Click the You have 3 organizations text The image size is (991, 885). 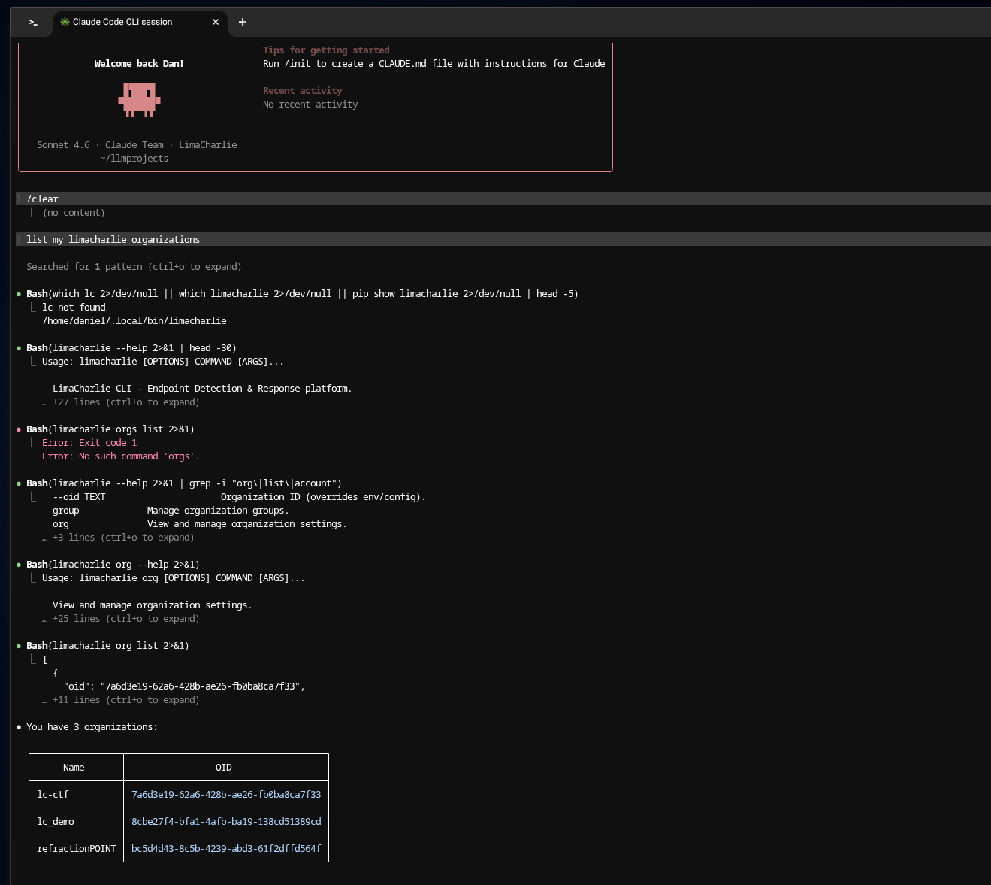(x=92, y=727)
